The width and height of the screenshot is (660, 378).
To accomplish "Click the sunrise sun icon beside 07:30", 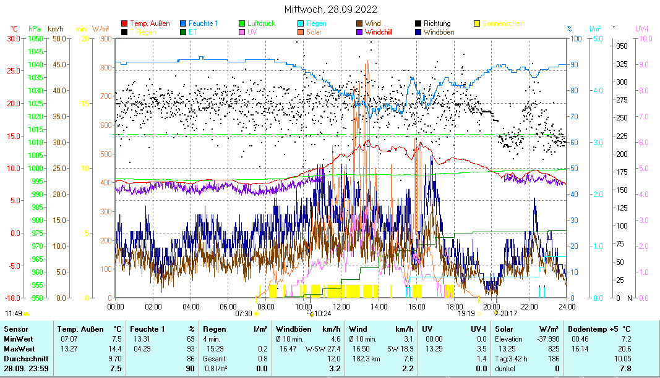I will pos(256,314).
